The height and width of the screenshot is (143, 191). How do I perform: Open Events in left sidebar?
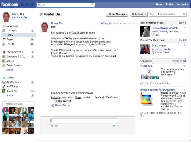pos(10,39)
